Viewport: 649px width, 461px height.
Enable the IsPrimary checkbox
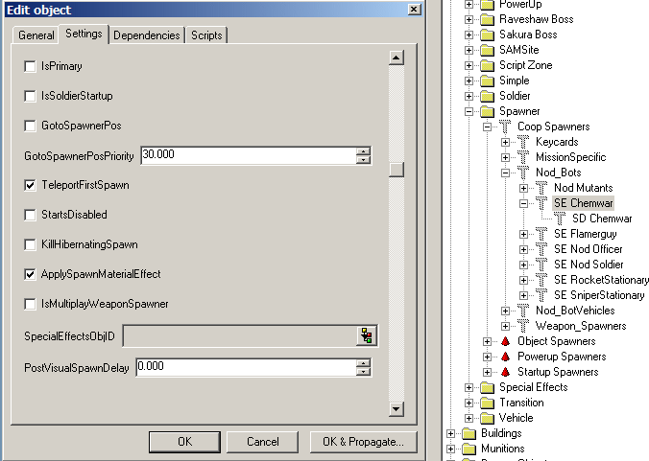(30, 66)
